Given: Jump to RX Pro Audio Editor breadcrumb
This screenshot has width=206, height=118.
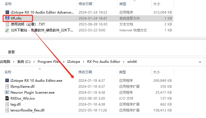Looking at the screenshot, I should point(104,62).
